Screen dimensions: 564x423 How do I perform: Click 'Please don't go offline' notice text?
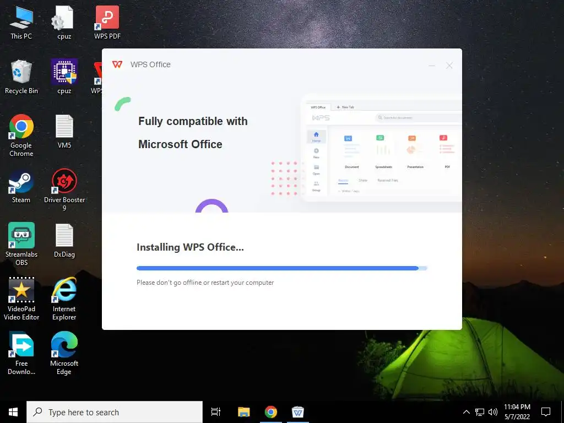pos(205,283)
